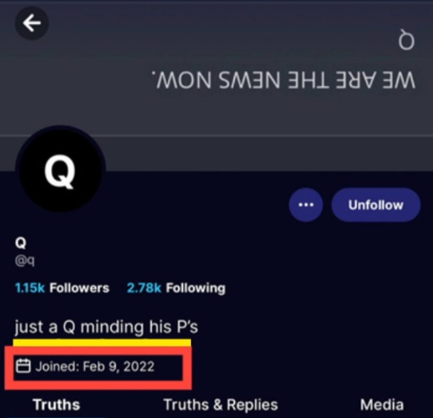The height and width of the screenshot is (418, 433).
Task: Open the Truths & Replies tab
Action: (221, 405)
